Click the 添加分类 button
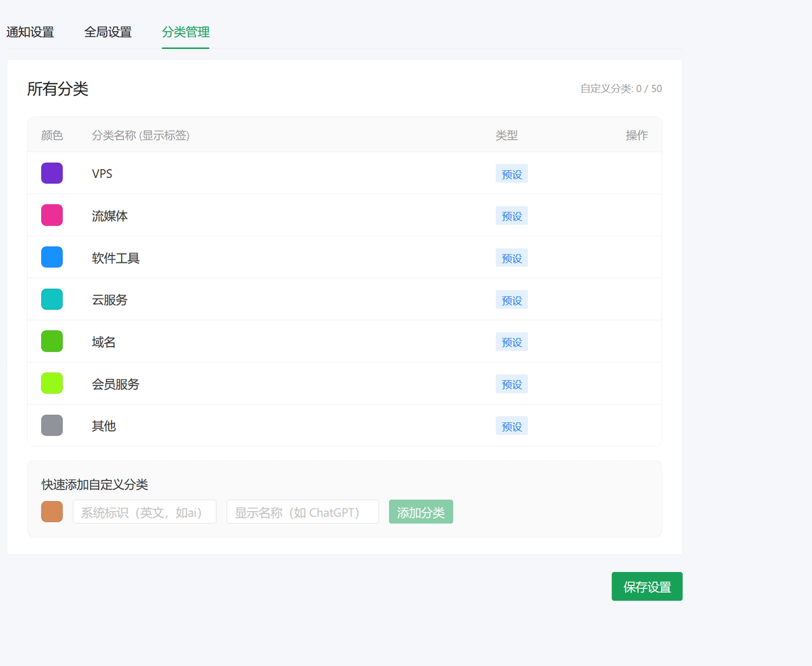Viewport: 812px width, 666px height. [421, 512]
